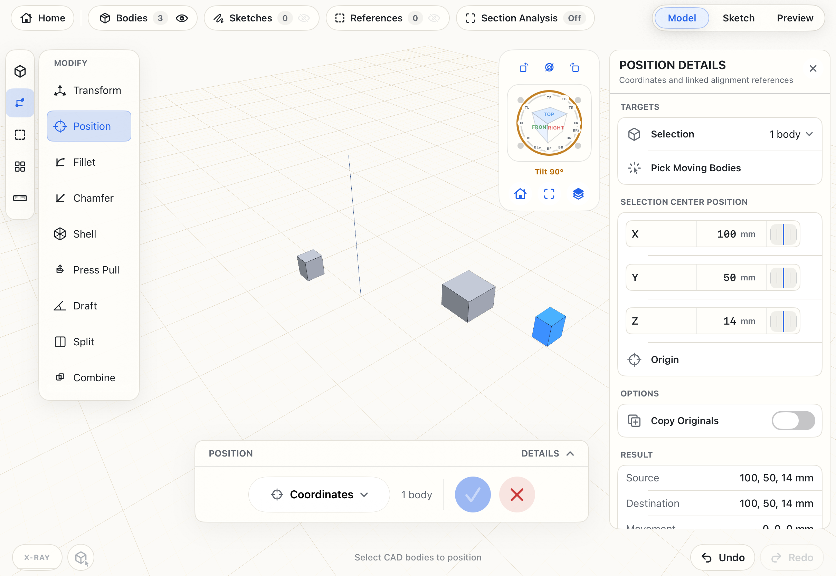
Task: Toggle Sketches visibility eye icon
Action: (304, 18)
